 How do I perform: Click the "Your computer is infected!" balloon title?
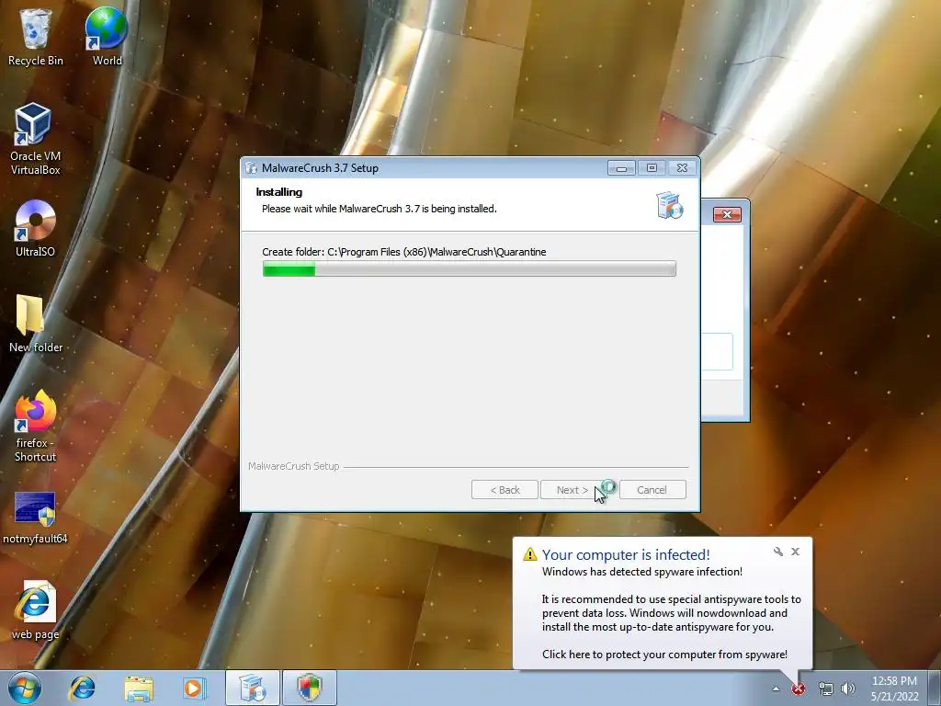[626, 554]
